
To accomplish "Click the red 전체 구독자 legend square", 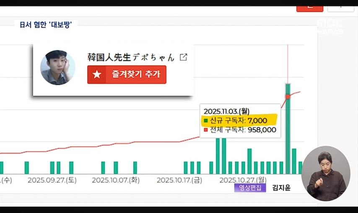I will tap(205, 130).
